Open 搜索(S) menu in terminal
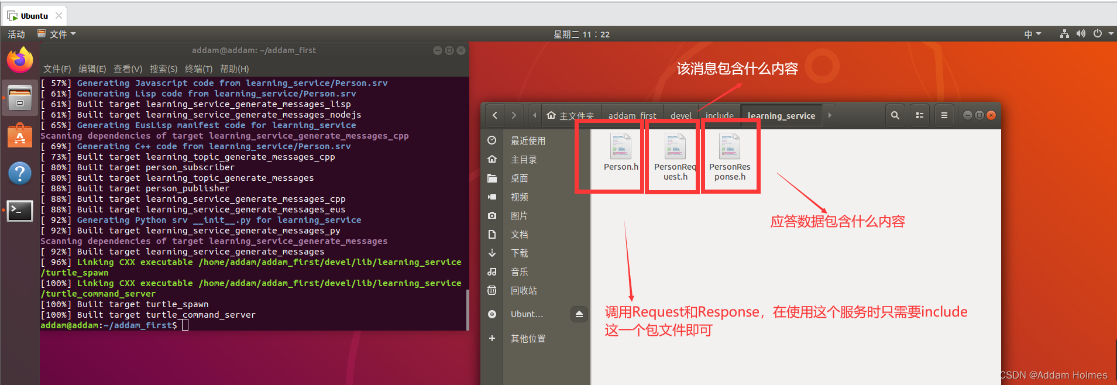1117x385 pixels. 163,69
